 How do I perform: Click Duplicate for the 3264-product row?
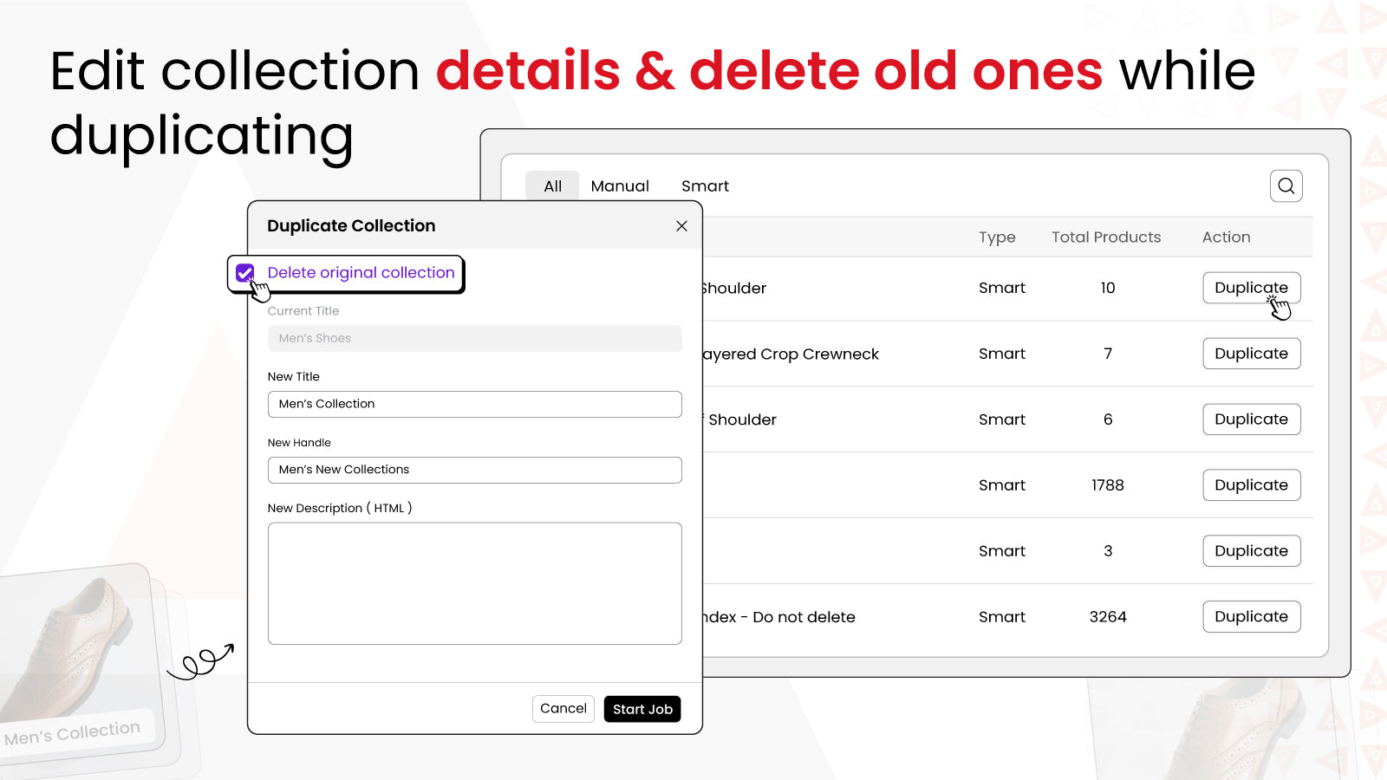click(1251, 617)
